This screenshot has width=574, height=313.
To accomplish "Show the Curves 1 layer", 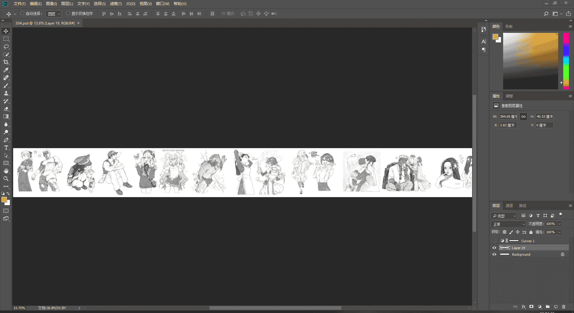I will tap(494, 241).
